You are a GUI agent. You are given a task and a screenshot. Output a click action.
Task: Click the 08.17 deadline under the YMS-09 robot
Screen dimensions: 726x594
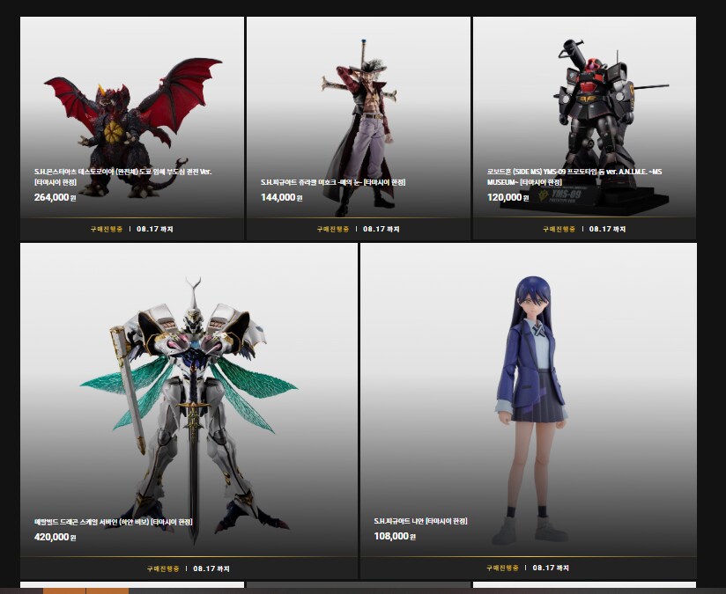click(608, 229)
